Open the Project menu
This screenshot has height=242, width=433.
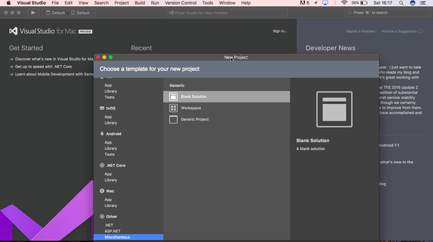[122, 3]
